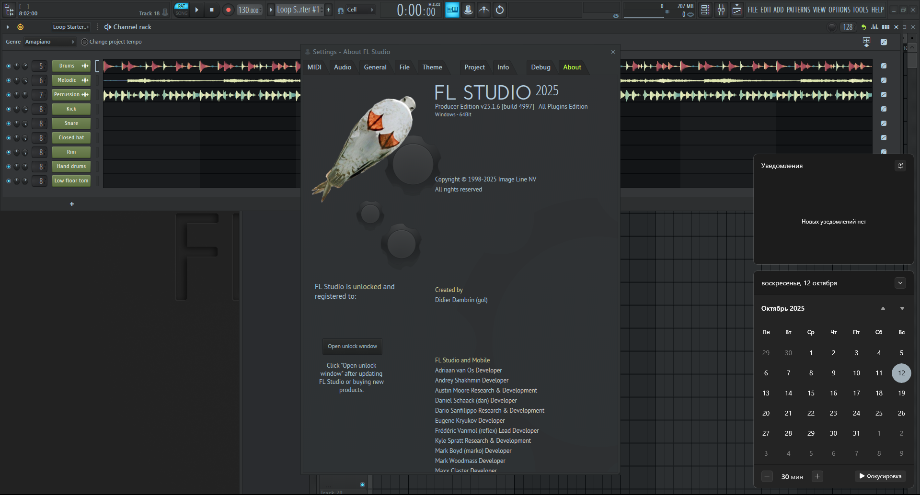Open the PATTERNS menu
Viewport: 920px width, 495px height.
[x=798, y=10]
